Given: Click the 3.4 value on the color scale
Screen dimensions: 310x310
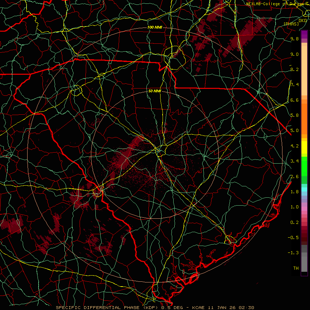Looking at the screenshot, I should pos(294,161).
